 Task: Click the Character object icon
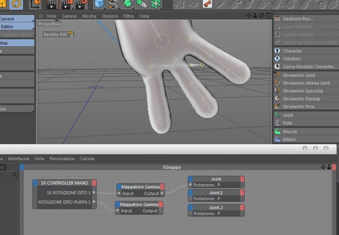(x=277, y=51)
